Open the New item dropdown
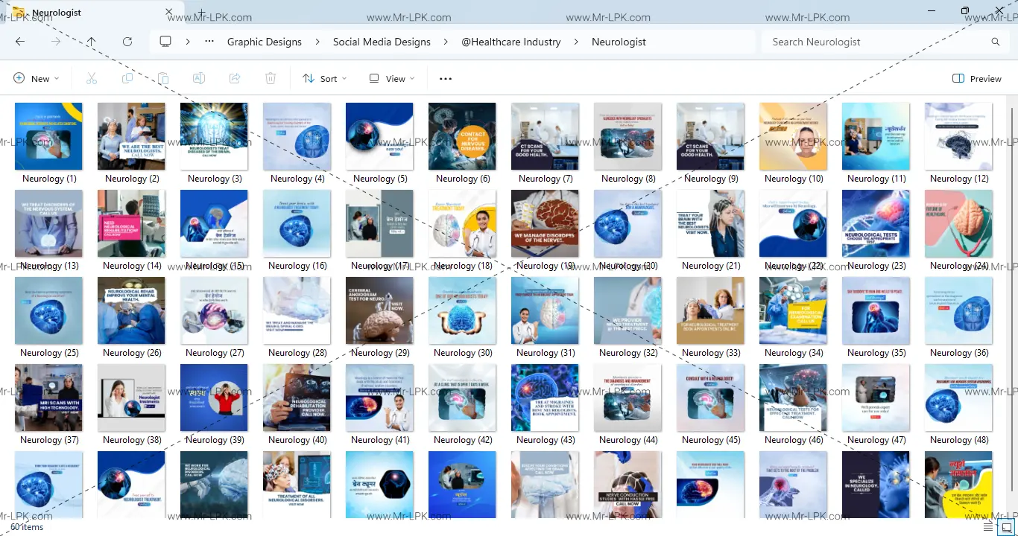The height and width of the screenshot is (536, 1018). click(x=36, y=78)
